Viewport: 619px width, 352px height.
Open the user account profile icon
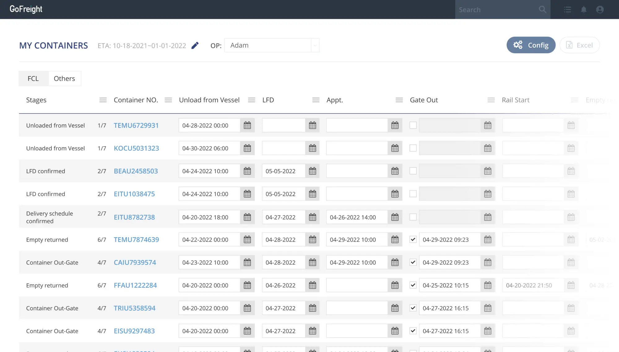pos(600,10)
